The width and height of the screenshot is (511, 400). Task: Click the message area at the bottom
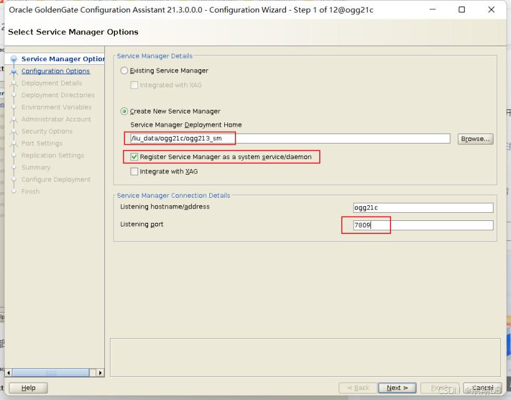click(x=305, y=358)
